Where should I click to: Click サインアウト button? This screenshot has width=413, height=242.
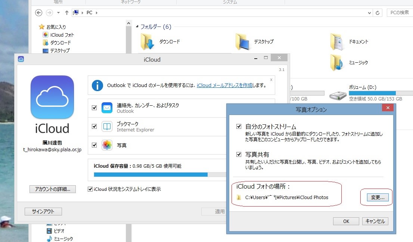pyautogui.click(x=43, y=211)
